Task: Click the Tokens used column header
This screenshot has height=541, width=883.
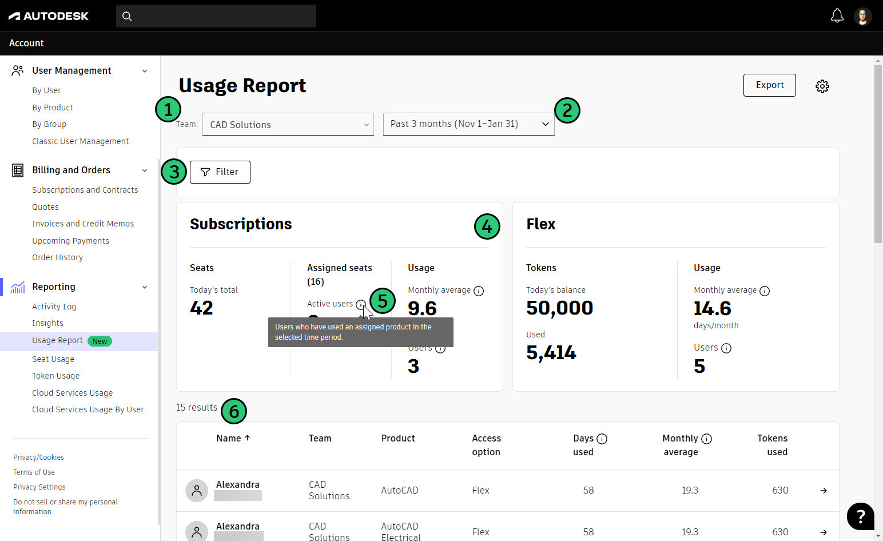Action: click(773, 445)
